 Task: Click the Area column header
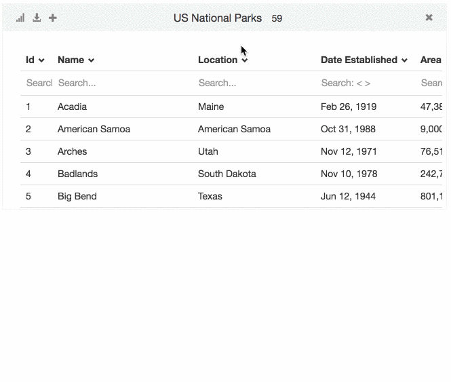pos(430,60)
